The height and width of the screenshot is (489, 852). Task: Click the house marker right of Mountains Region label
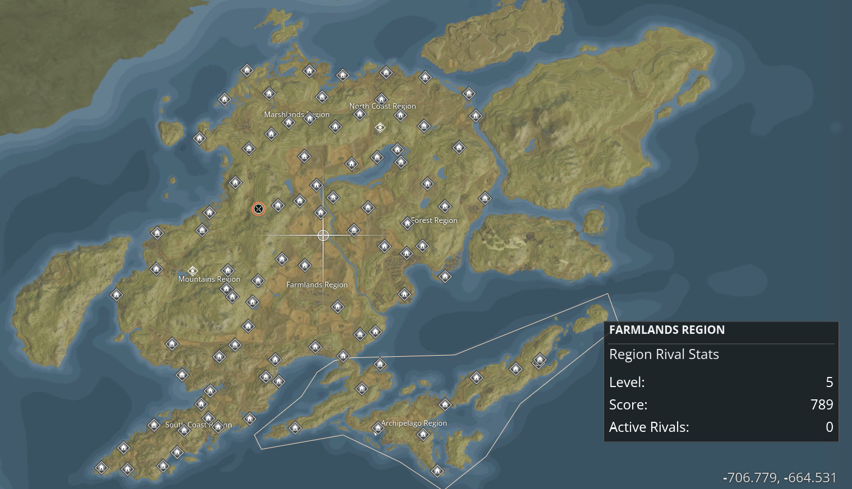pyautogui.click(x=258, y=280)
